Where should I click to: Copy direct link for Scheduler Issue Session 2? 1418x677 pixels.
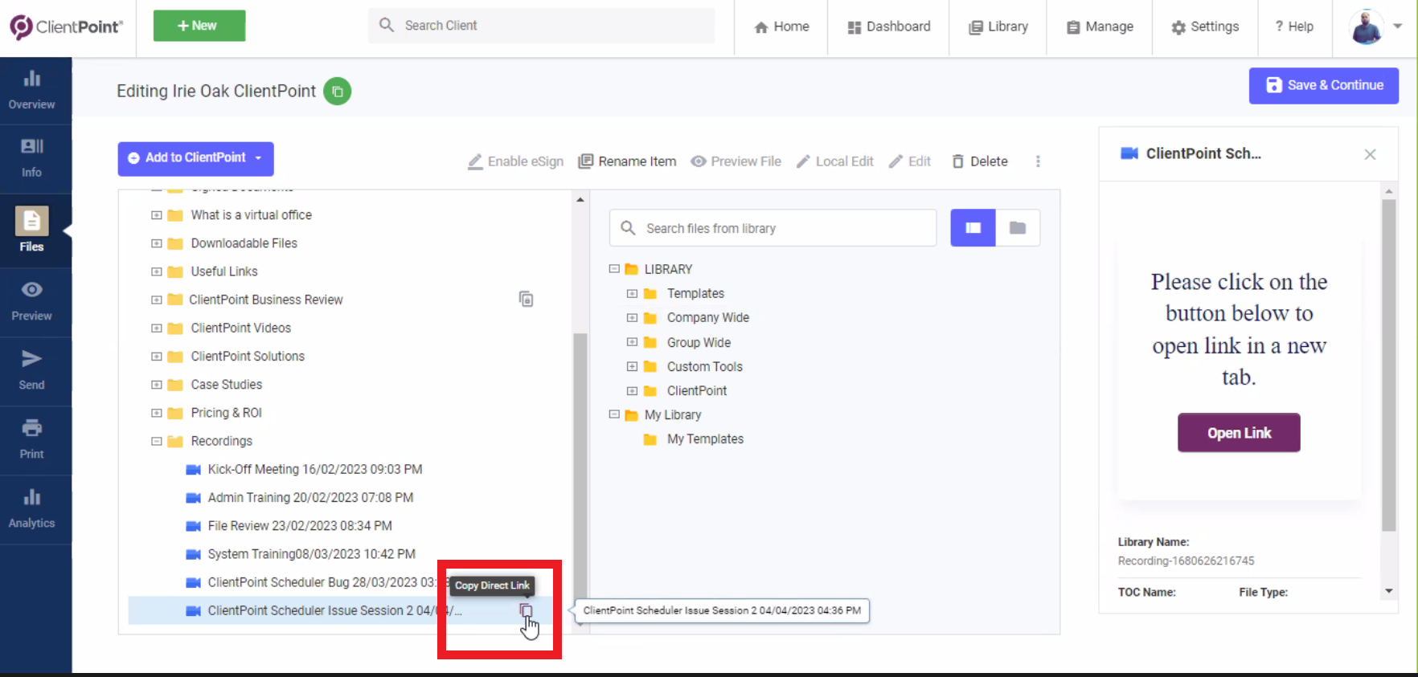[x=527, y=611]
